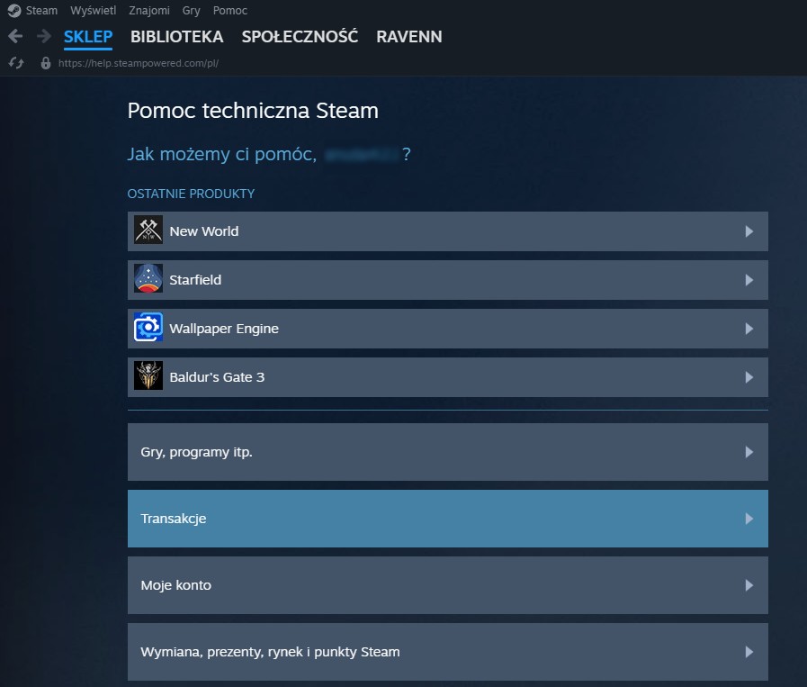
Task: Expand the Baldur's Gate 3 row arrow
Action: (x=749, y=377)
